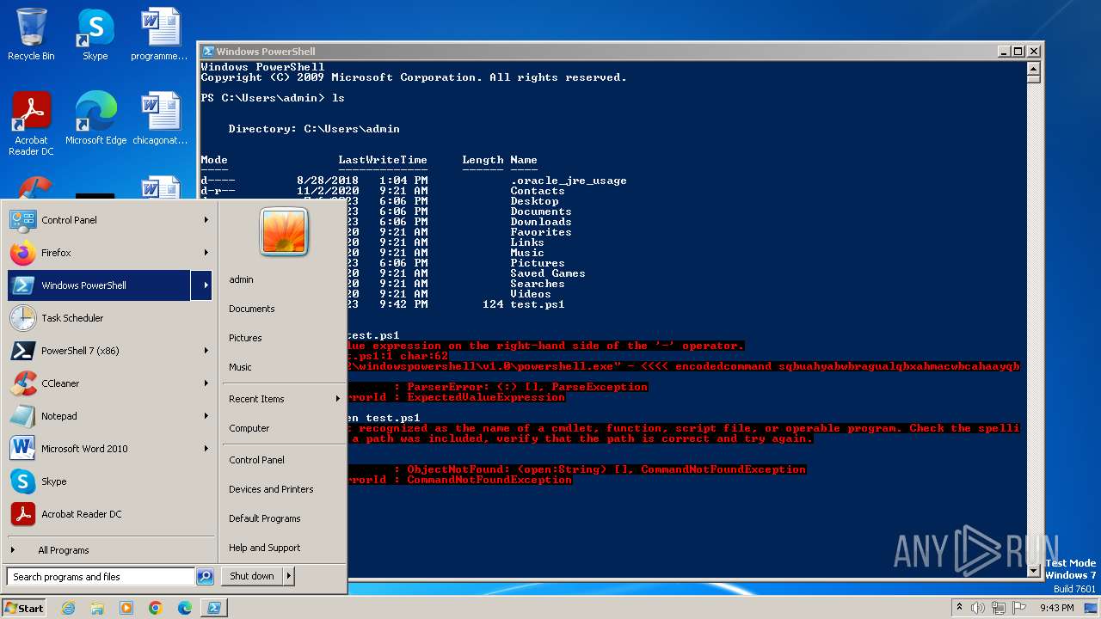Click the 'Directory: C:\Users\admin' line

[x=314, y=129]
